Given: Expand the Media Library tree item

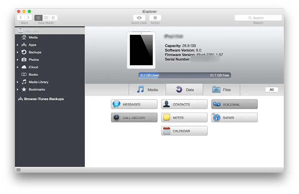Looking at the screenshot, I should (18, 82).
